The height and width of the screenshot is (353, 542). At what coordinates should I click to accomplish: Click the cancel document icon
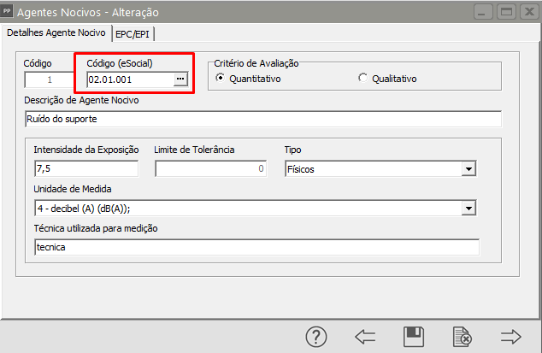tap(462, 337)
